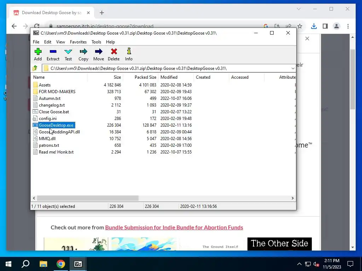Select GooseModdingAPI.dll in the list
The image size is (362, 271).
point(59,132)
